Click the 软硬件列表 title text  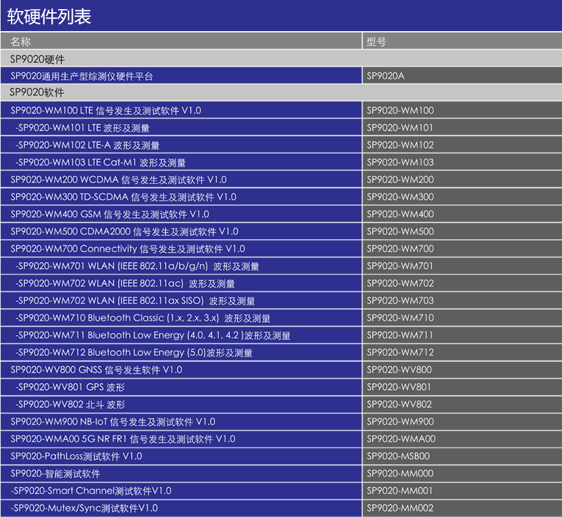tap(49, 16)
